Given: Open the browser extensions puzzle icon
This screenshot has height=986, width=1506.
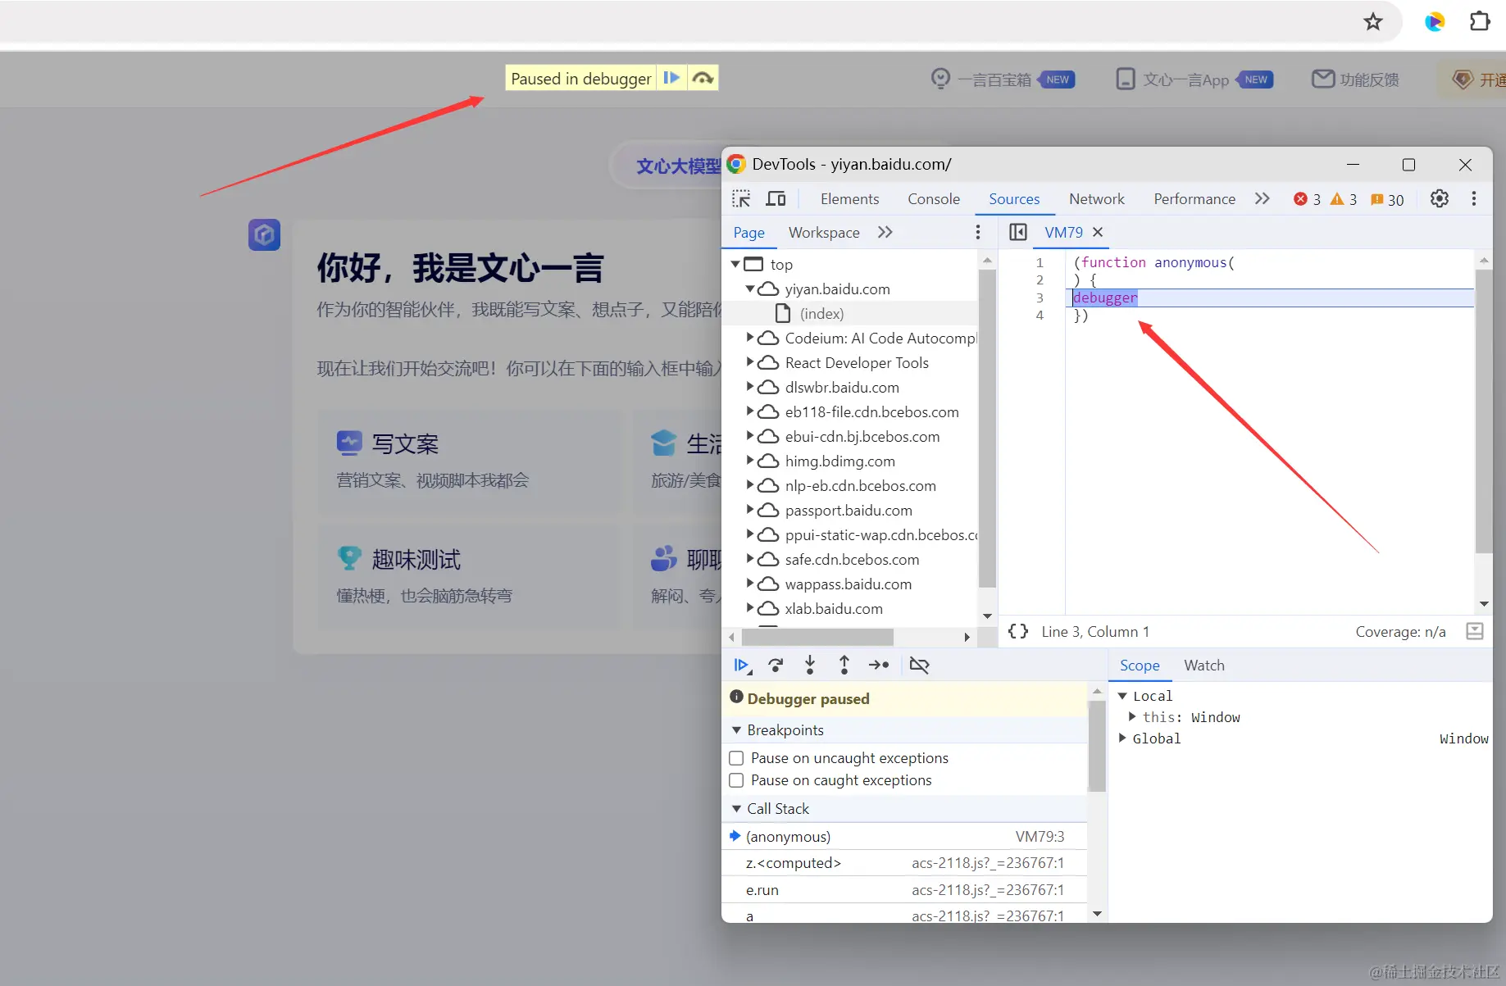Looking at the screenshot, I should 1480,21.
